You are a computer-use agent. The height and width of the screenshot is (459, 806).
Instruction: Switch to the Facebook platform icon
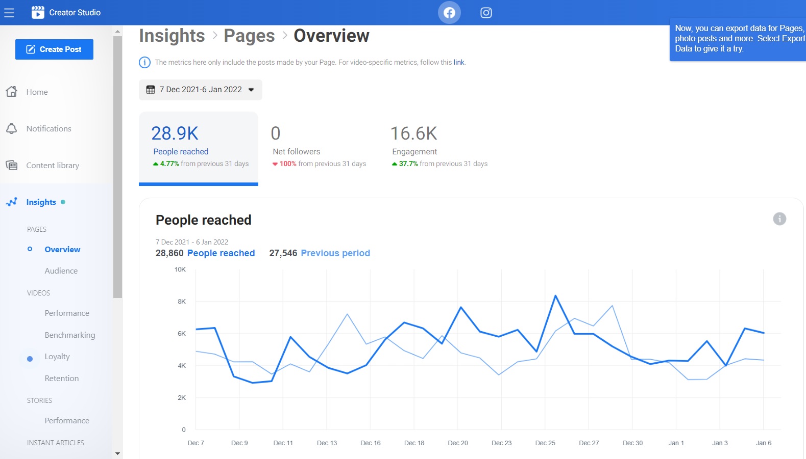pos(449,13)
